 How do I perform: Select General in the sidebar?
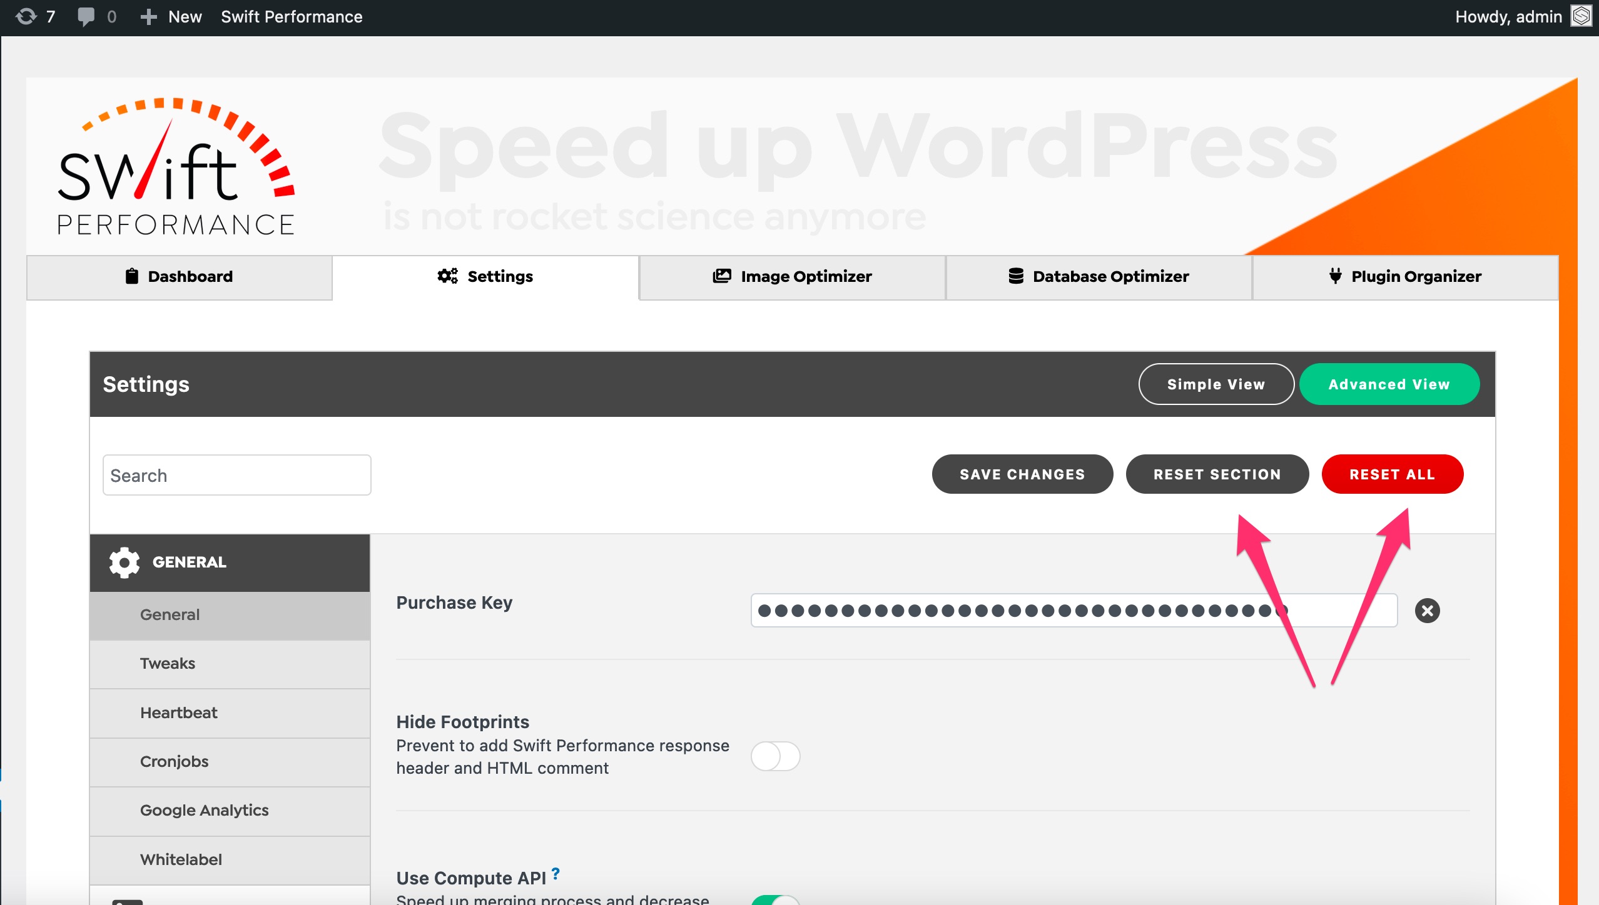230,615
